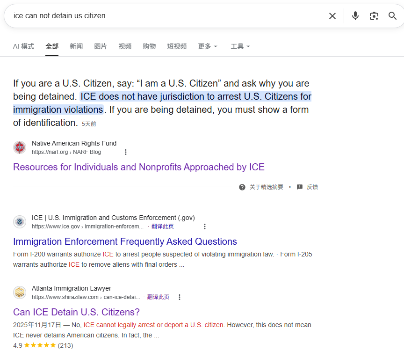
Task: Open more options for the narf.org result
Action: click(x=126, y=152)
